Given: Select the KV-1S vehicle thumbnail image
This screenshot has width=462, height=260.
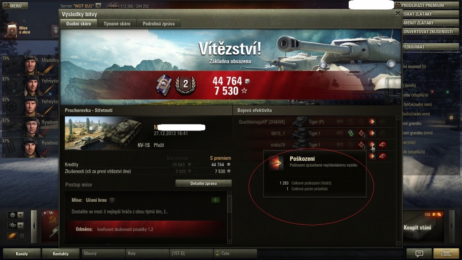Looking at the screenshot, I should [103, 133].
